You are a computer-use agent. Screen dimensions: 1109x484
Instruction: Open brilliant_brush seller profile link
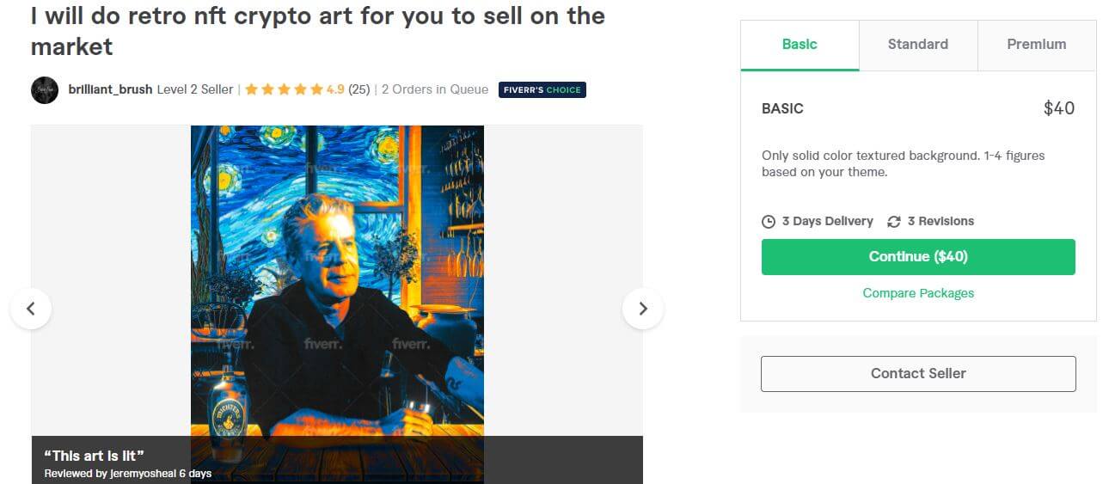tap(110, 89)
